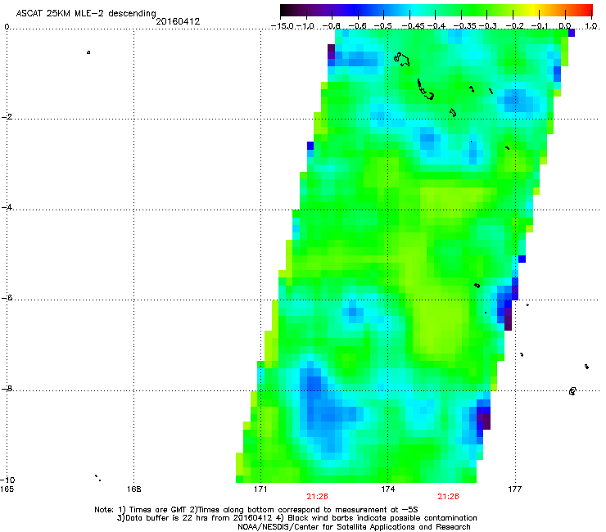Click the -0.2 color bar label
The width and height of the screenshot is (606, 532).
(514, 26)
